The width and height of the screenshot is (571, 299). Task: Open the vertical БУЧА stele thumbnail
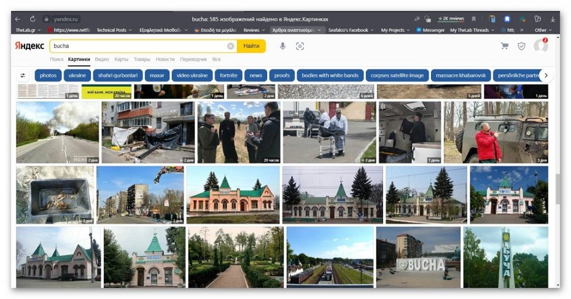click(505, 257)
